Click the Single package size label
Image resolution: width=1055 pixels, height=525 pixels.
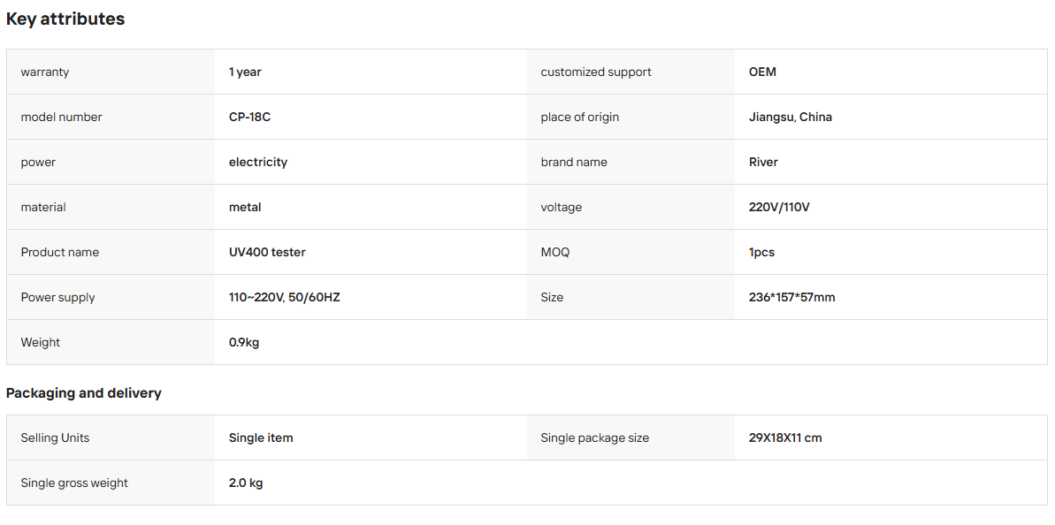pos(595,437)
